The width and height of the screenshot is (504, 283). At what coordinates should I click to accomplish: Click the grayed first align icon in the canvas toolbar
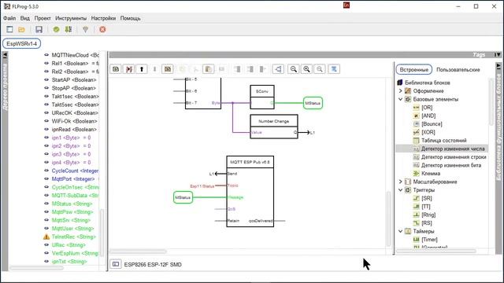pyautogui.click(x=237, y=69)
